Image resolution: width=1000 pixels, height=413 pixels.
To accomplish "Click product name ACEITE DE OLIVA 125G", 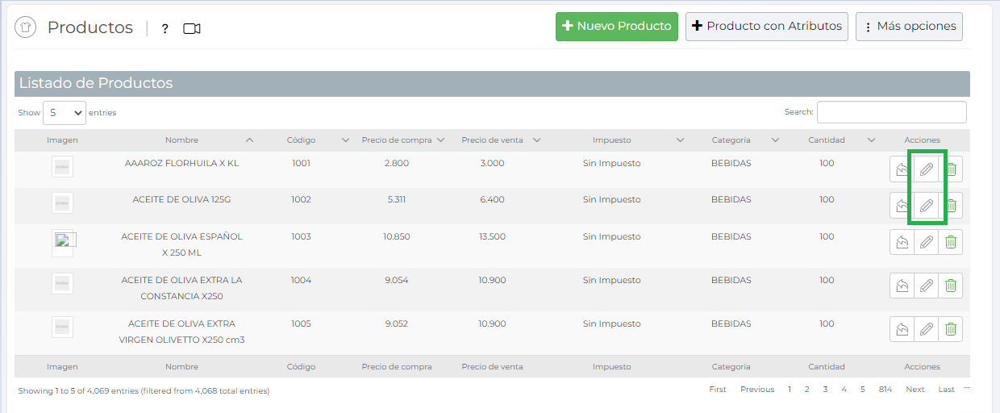I will coord(181,199).
